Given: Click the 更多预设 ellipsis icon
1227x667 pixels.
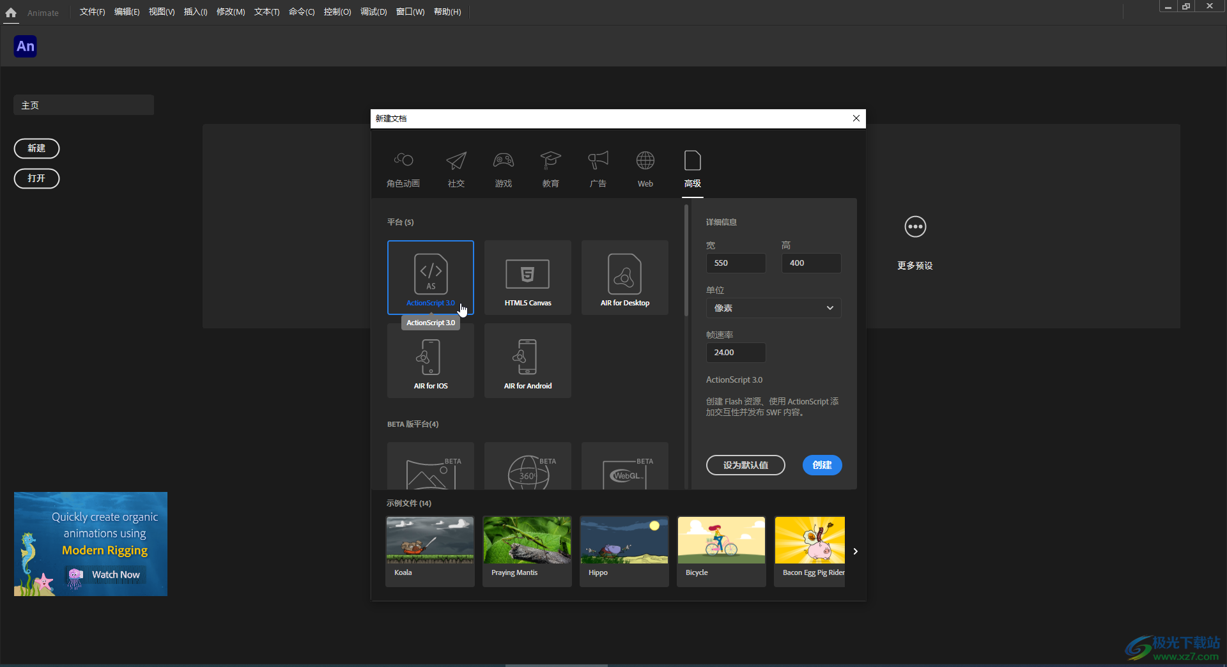Looking at the screenshot, I should 915,227.
